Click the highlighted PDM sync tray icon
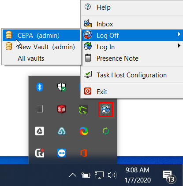The height and width of the screenshot is (186, 183). pyautogui.click(x=106, y=109)
